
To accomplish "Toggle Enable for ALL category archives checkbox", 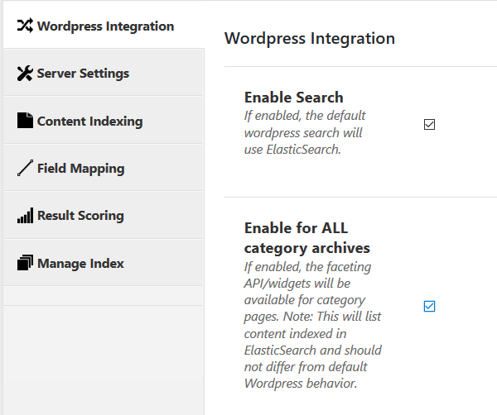I will [x=429, y=306].
